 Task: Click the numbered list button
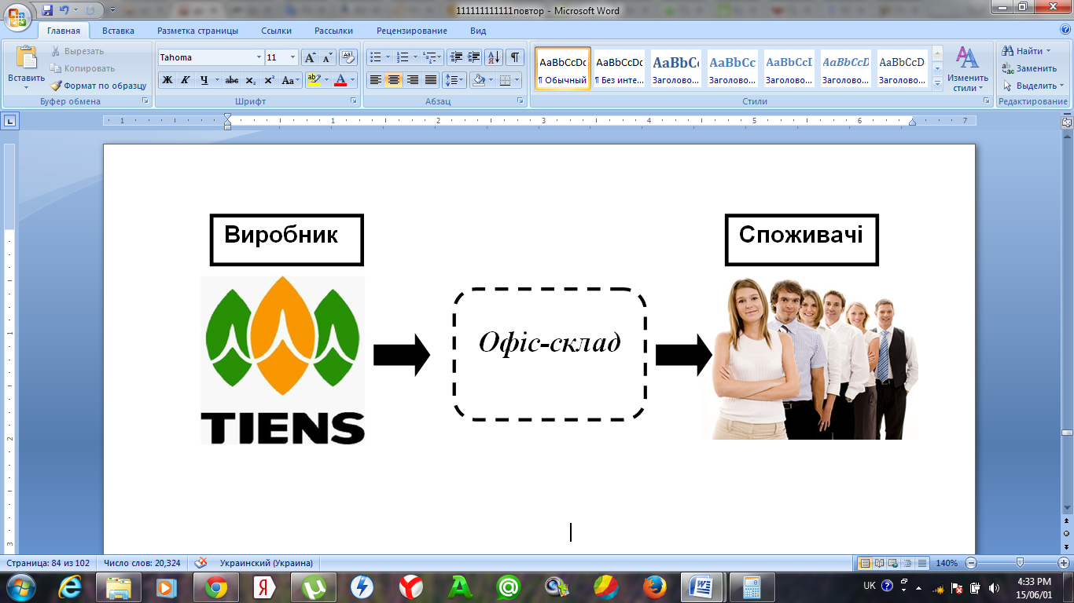point(403,57)
